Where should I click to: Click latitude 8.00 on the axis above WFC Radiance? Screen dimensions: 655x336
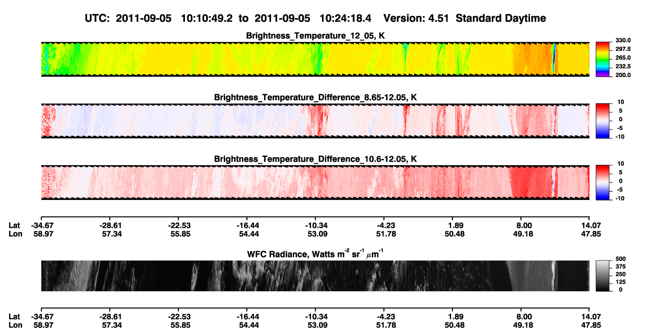point(523,226)
